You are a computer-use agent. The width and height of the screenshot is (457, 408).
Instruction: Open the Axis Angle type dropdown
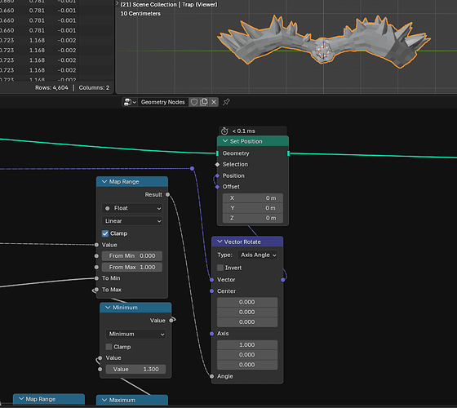258,255
